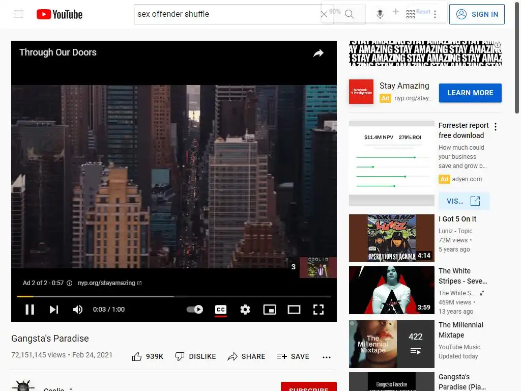521x391 pixels.
Task: Open player settings gear
Action: click(x=245, y=310)
